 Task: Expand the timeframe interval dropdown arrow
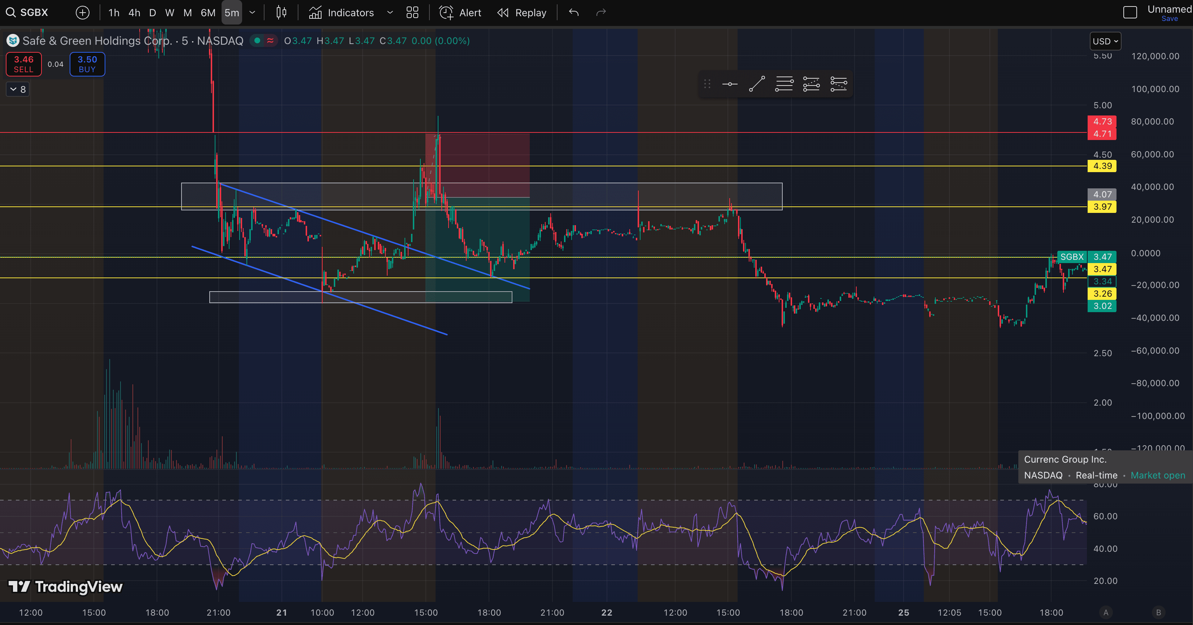click(x=252, y=13)
